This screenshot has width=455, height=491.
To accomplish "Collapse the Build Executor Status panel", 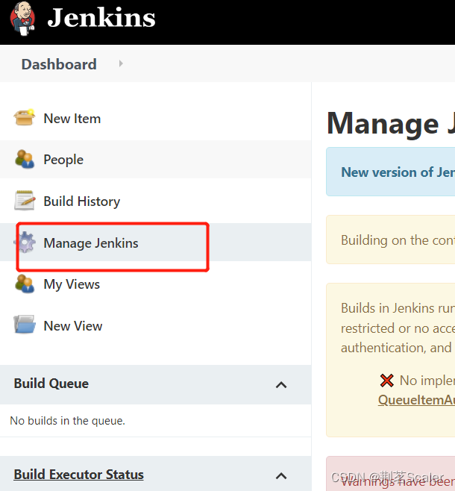I will click(x=281, y=475).
